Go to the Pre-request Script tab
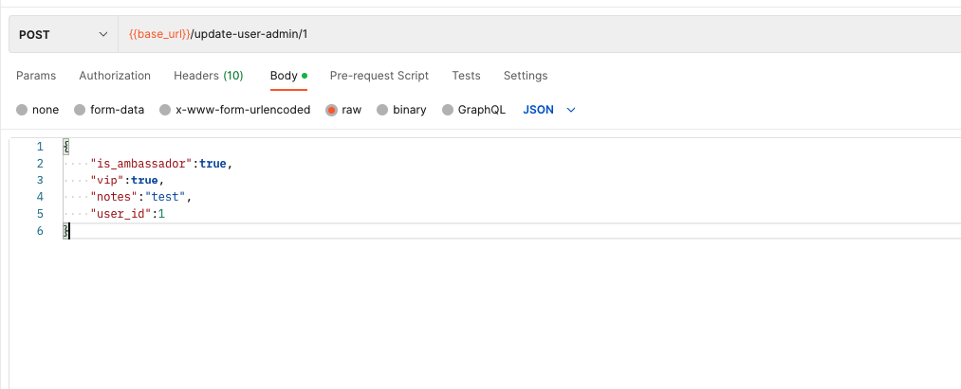Image resolution: width=961 pixels, height=389 pixels. click(379, 76)
